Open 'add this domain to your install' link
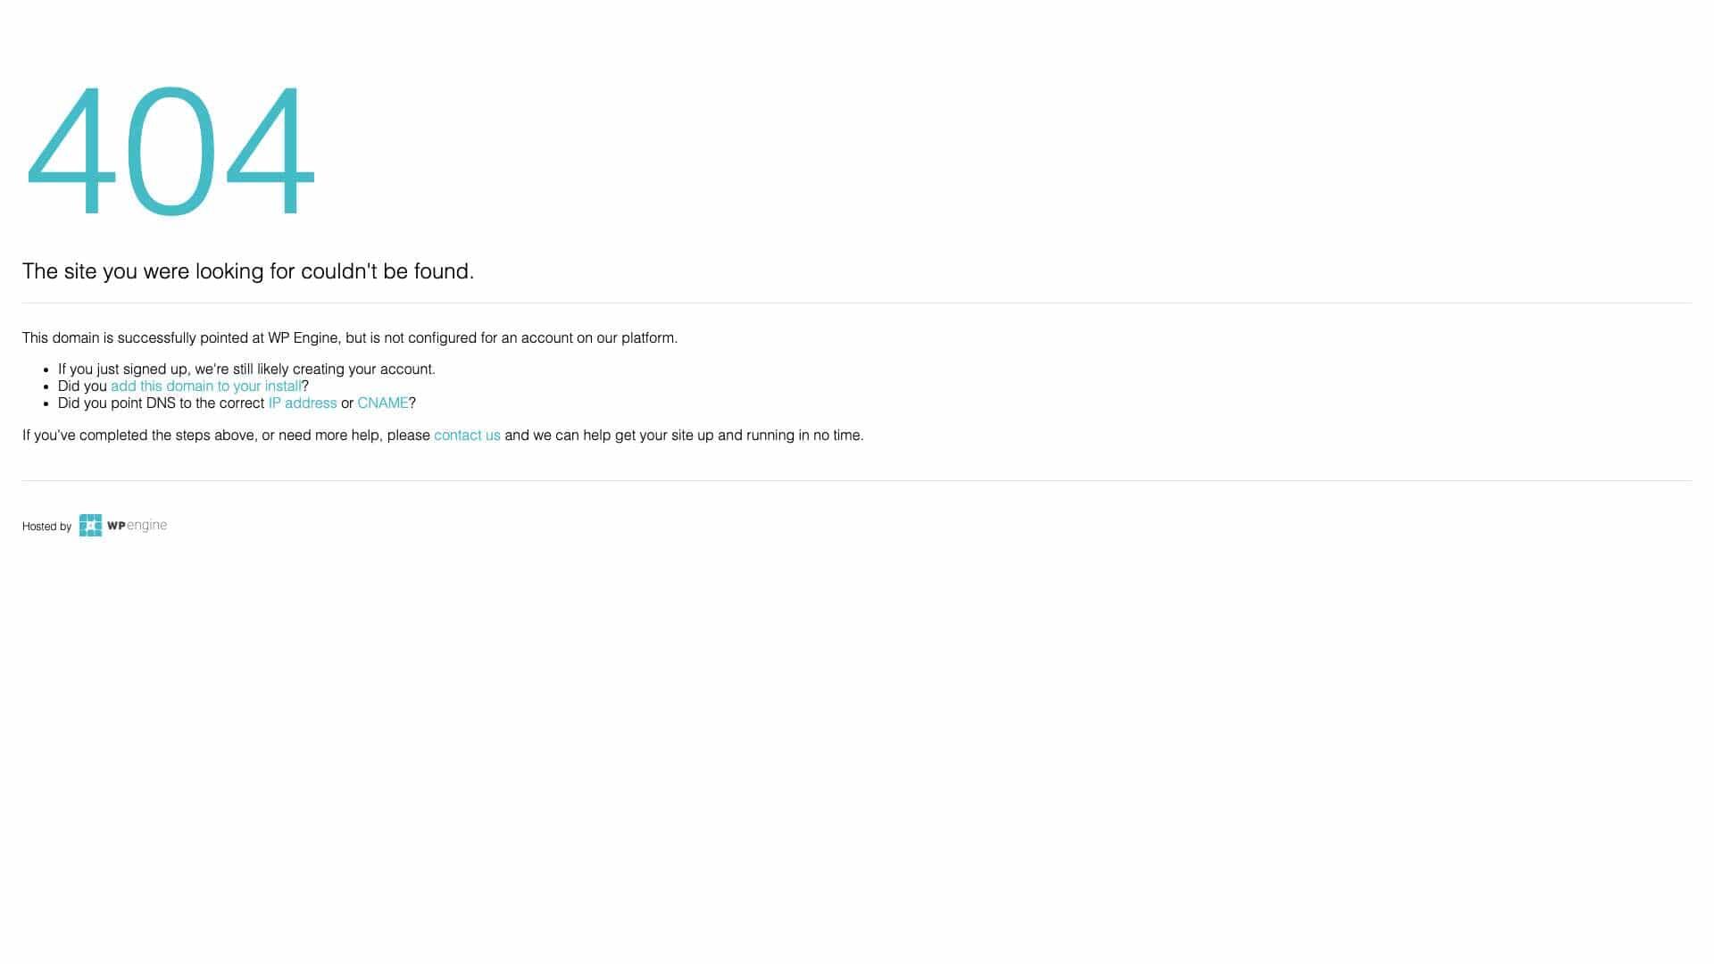This screenshot has width=1714, height=964. pyautogui.click(x=205, y=386)
